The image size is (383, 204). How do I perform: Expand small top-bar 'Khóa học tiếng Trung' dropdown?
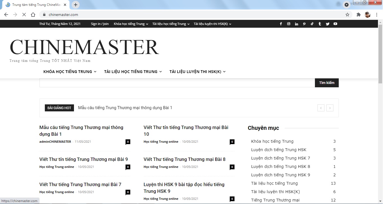[131, 24]
